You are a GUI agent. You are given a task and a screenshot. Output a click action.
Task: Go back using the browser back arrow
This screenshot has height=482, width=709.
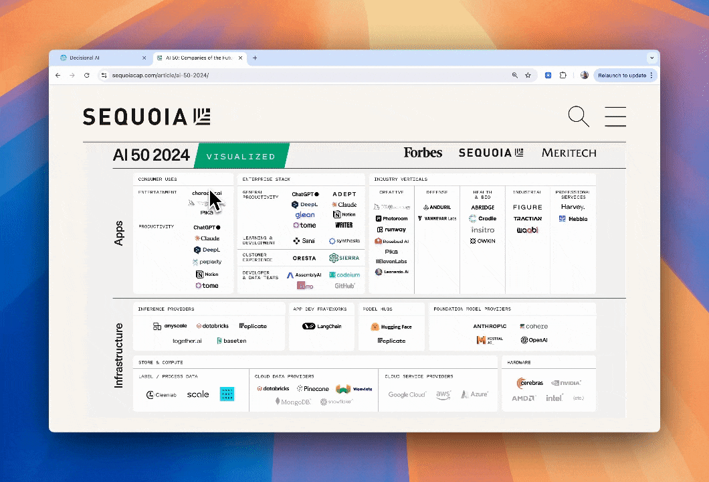pos(59,76)
